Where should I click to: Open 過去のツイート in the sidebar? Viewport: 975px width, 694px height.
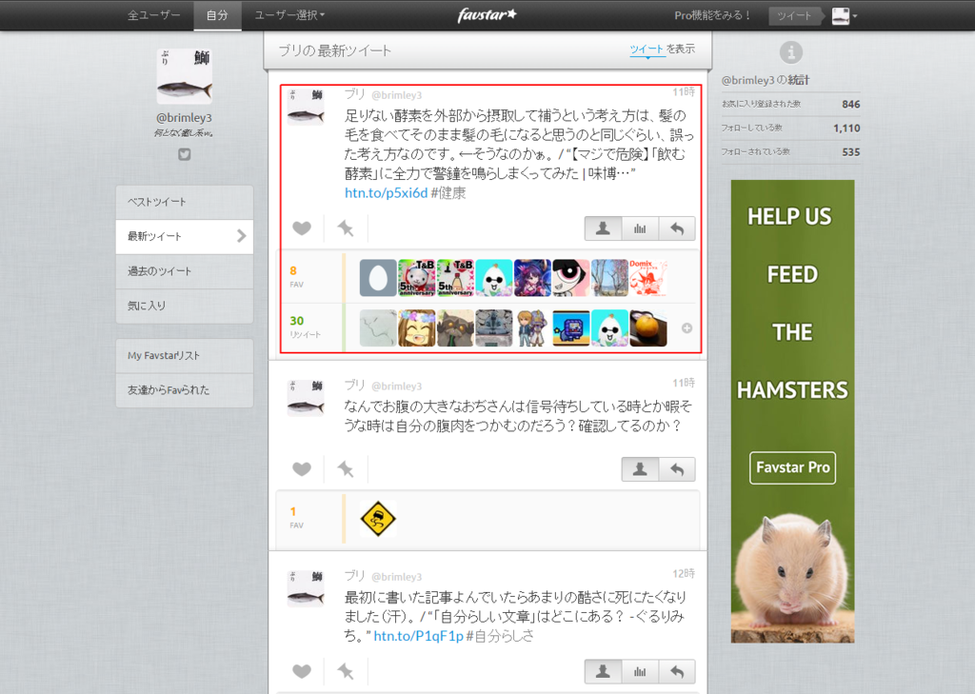(x=184, y=271)
